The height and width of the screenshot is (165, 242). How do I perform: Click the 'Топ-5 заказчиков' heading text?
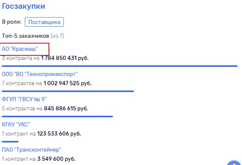click(x=26, y=36)
